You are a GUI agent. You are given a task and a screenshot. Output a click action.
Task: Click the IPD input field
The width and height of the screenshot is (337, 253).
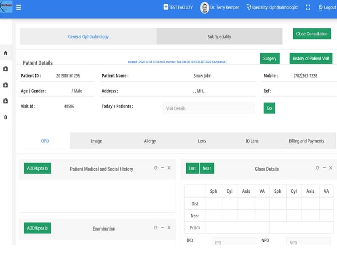click(x=234, y=242)
